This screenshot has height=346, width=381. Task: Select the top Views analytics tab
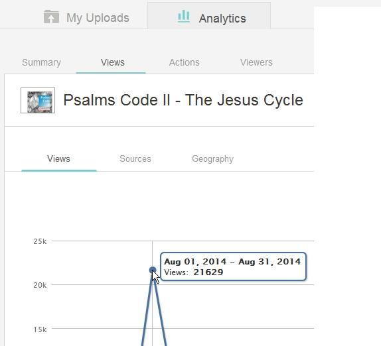112,62
